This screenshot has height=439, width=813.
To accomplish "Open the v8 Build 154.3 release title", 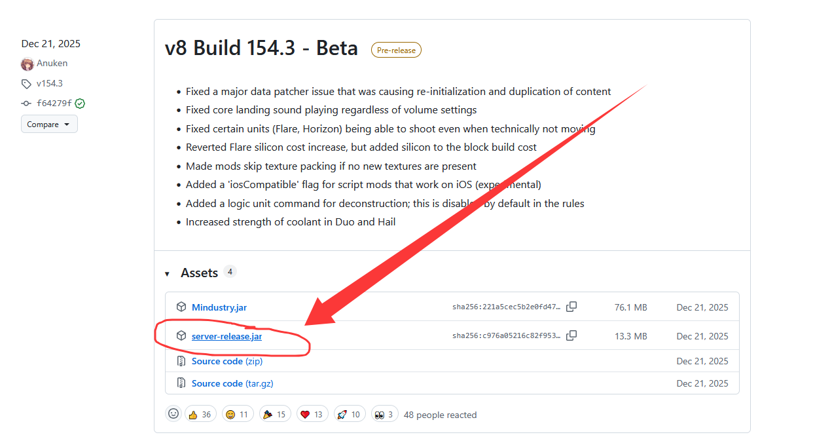I will pyautogui.click(x=261, y=48).
